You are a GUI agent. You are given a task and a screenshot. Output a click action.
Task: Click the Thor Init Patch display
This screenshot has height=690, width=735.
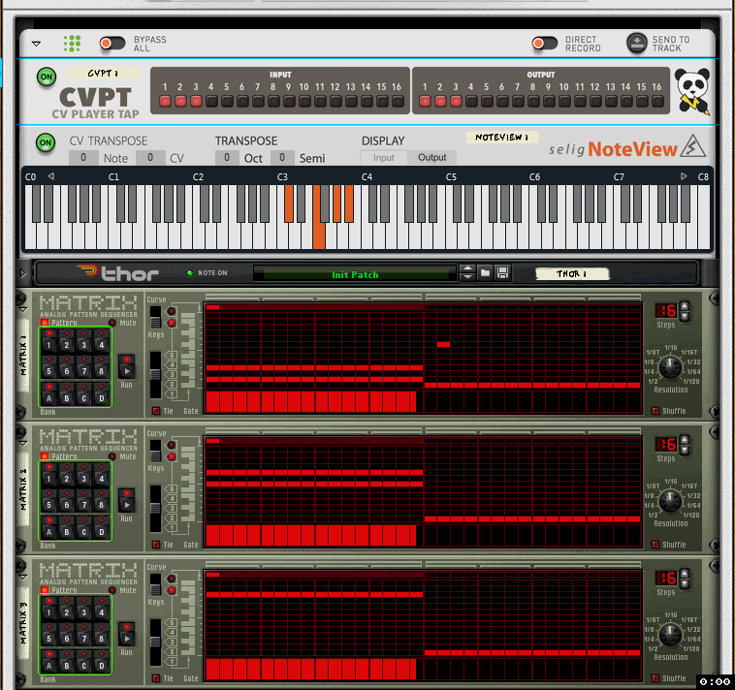[x=355, y=274]
